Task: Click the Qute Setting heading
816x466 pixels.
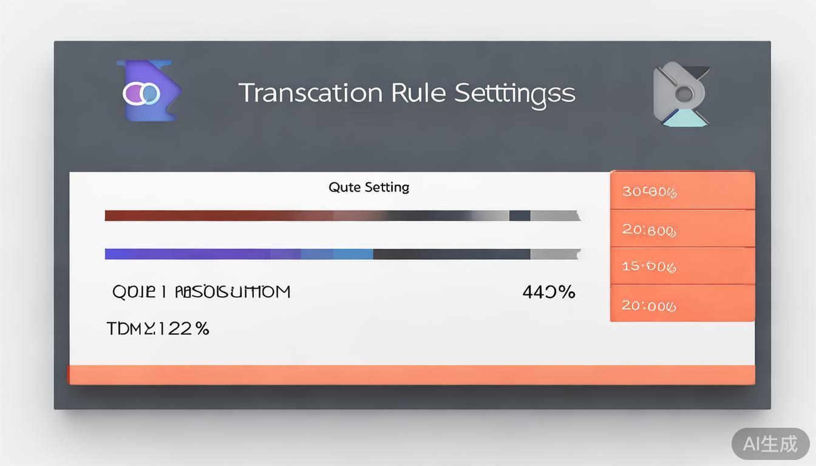Action: click(369, 187)
